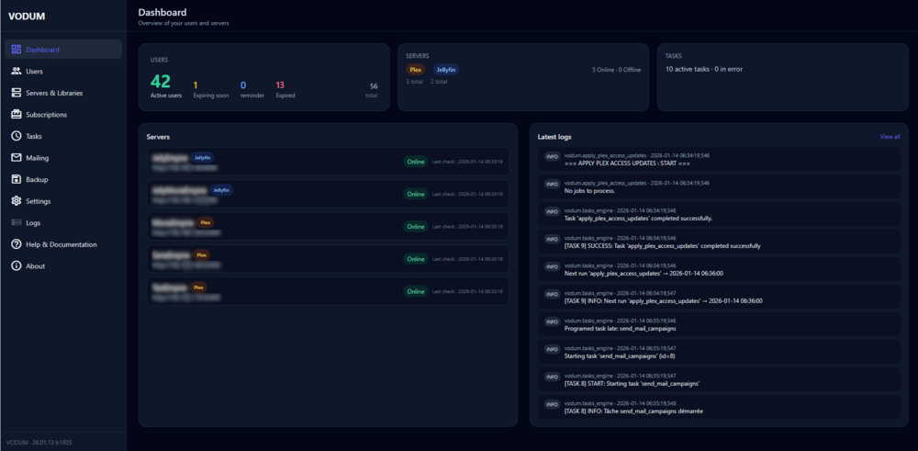918x451 pixels.
Task: Open the Dashboard sidebar icon
Action: click(17, 50)
